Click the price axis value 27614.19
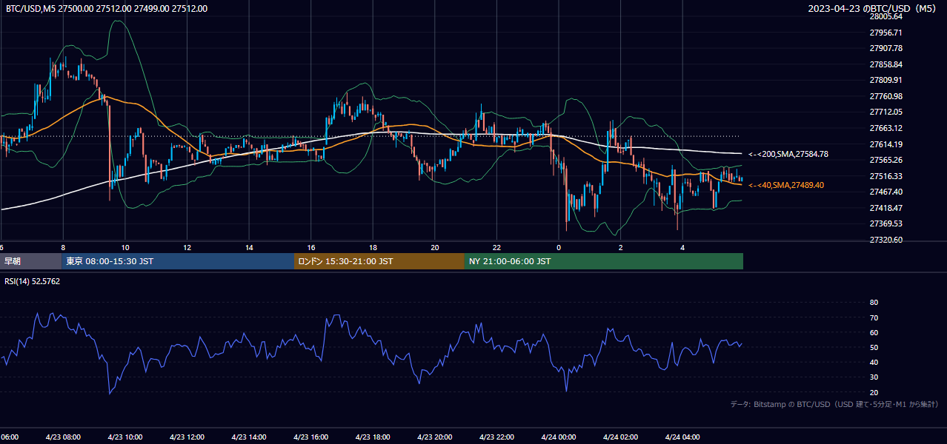The width and height of the screenshot is (947, 444). 885,144
